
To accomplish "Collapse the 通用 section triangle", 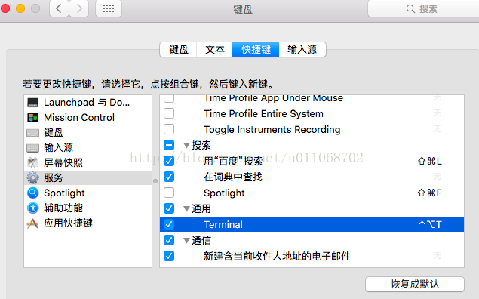I will 186,209.
